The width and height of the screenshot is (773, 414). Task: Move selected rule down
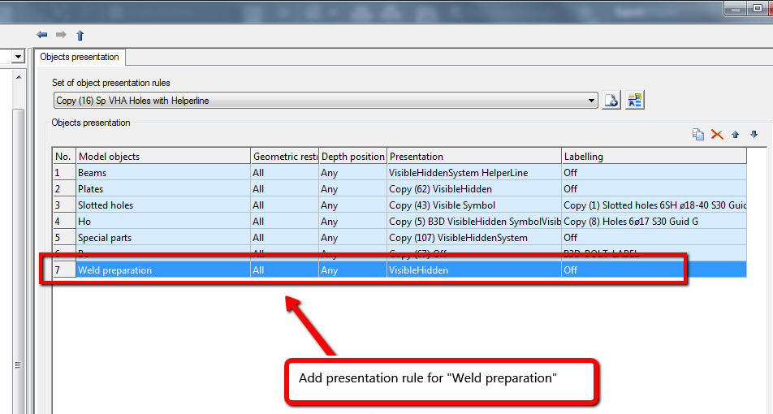754,134
